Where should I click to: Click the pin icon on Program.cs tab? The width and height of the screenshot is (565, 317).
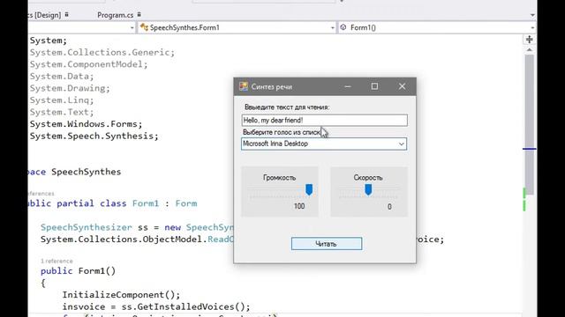tap(139, 15)
